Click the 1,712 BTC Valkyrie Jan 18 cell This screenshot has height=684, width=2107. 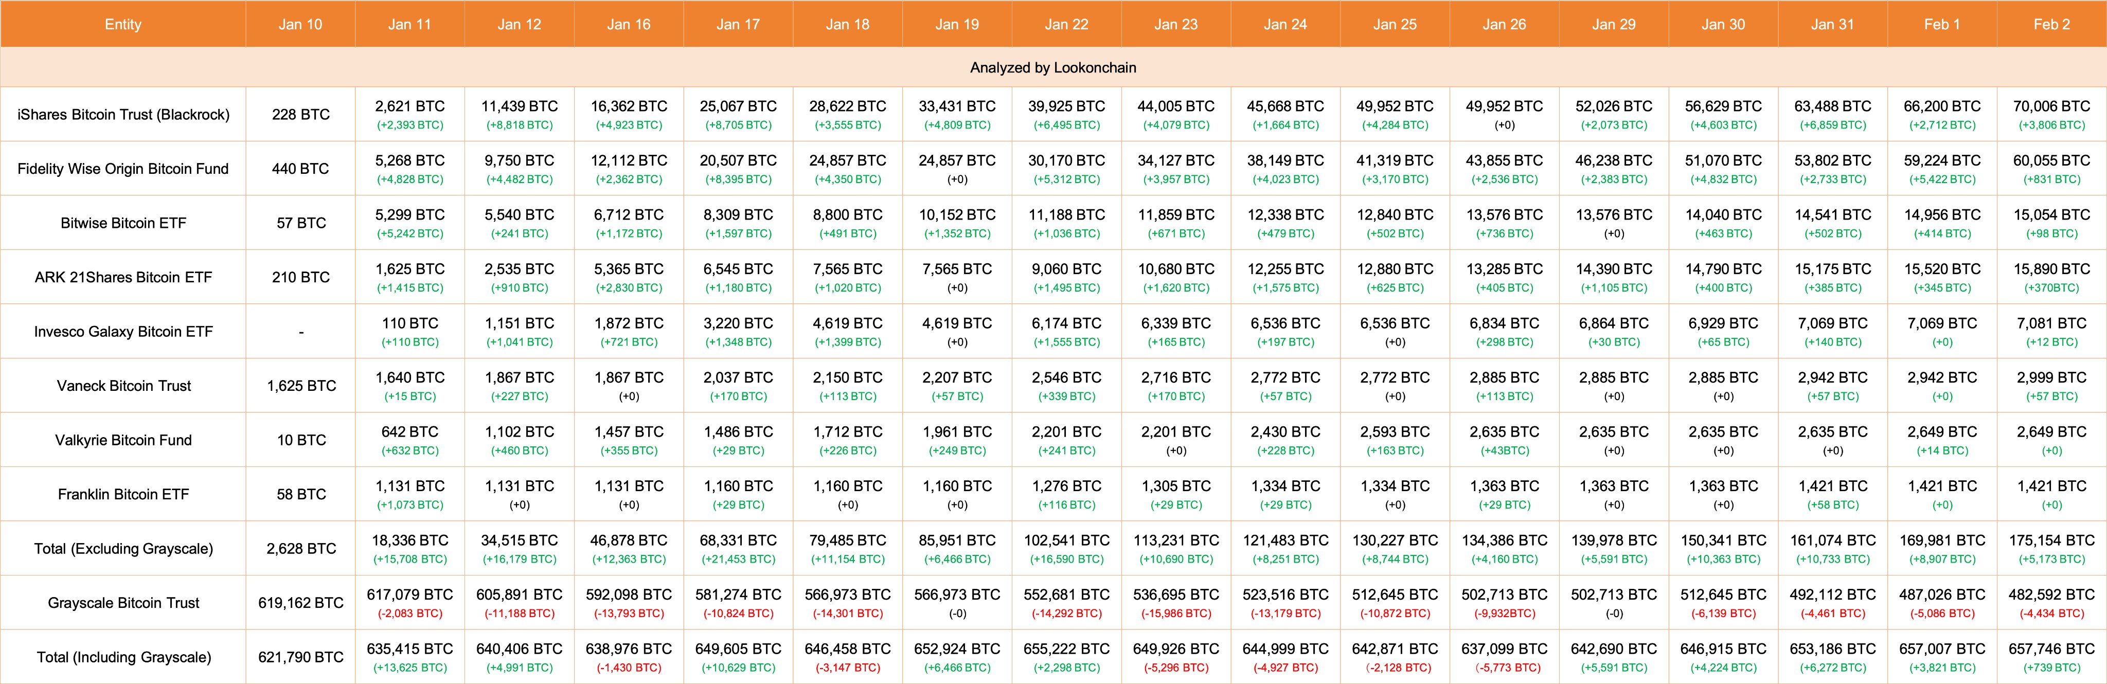click(x=847, y=440)
